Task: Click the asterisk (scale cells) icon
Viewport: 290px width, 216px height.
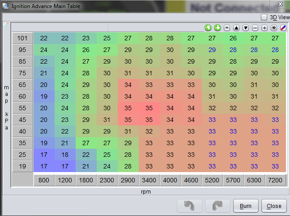Action: pos(274,28)
